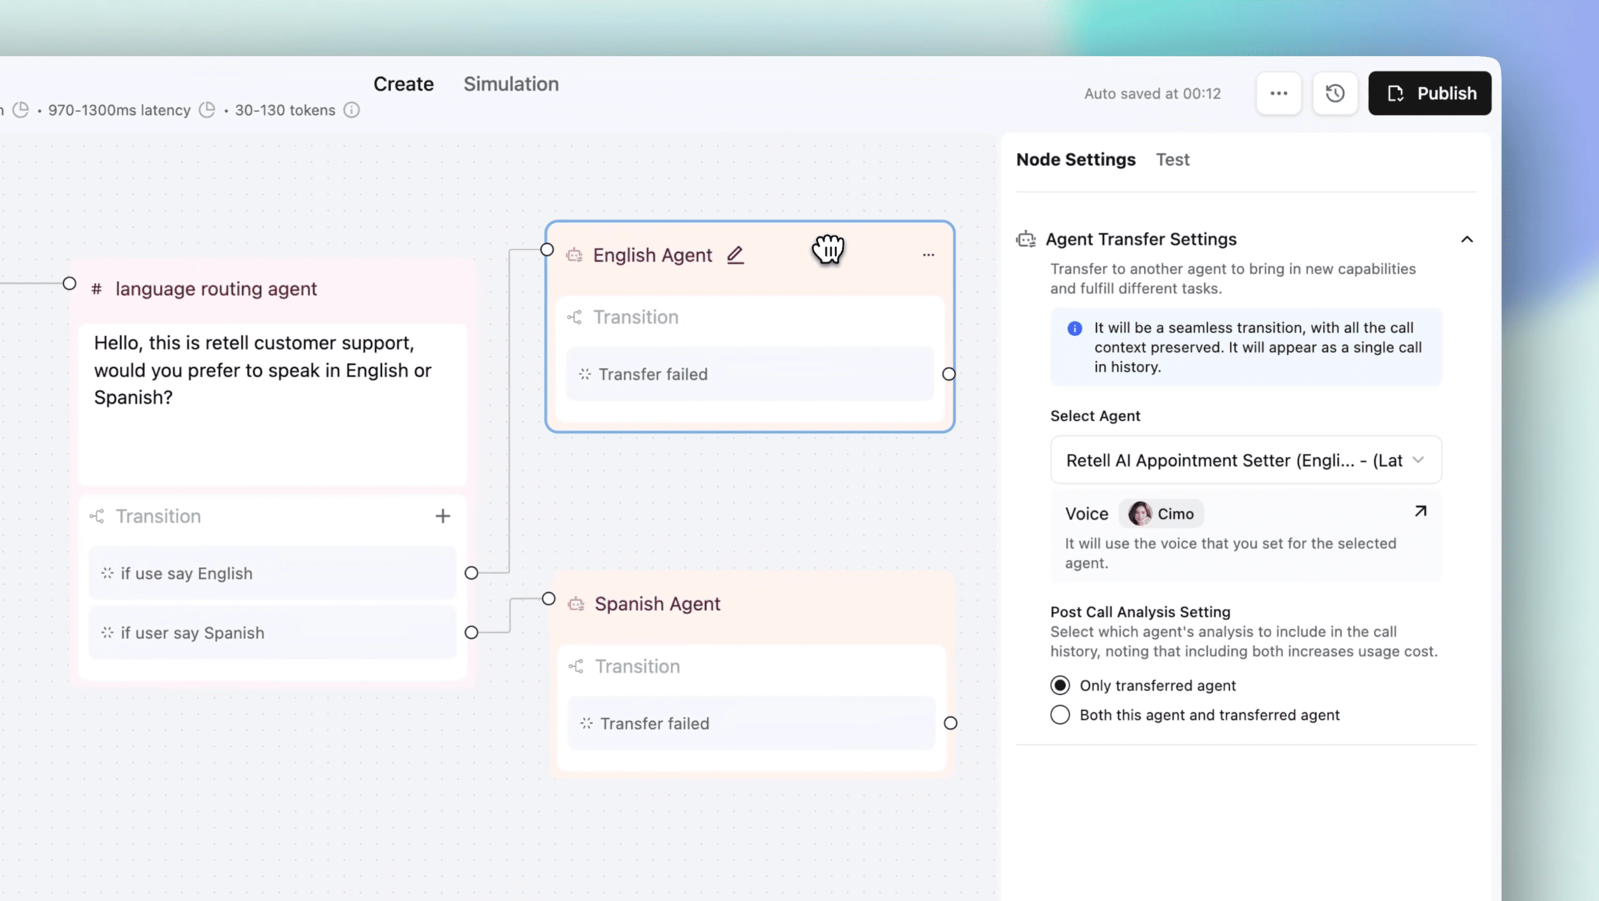Screen dimensions: 1599x901
Task: Select Both this agent and transferred agent
Action: coord(1060,715)
